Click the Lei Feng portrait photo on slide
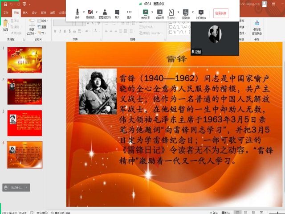The width and height of the screenshot is (285, 214). coord(98,91)
